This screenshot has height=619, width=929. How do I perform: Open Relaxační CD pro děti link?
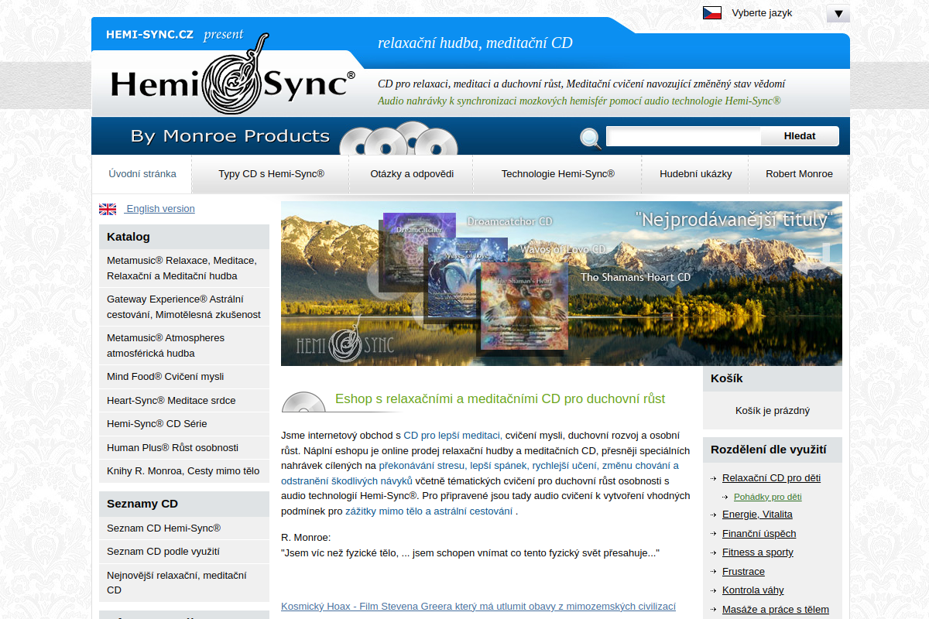pos(771,478)
